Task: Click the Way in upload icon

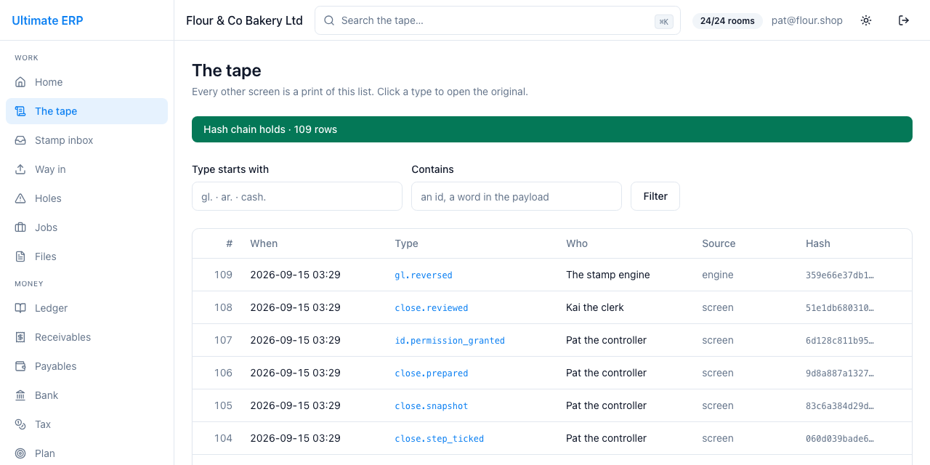Action: (x=20, y=169)
